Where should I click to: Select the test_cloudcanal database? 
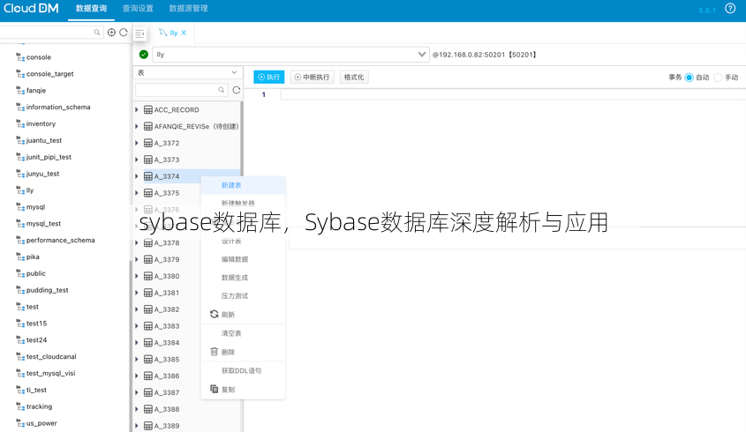(51, 356)
